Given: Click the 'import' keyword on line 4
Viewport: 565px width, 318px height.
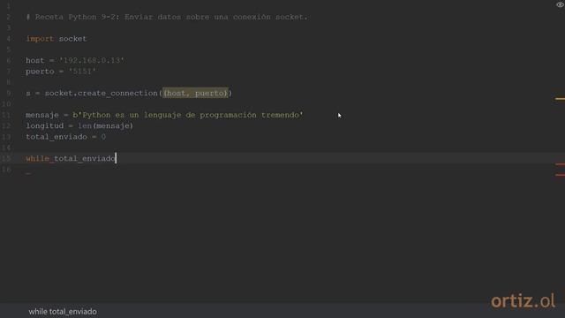Looking at the screenshot, I should (x=40, y=39).
